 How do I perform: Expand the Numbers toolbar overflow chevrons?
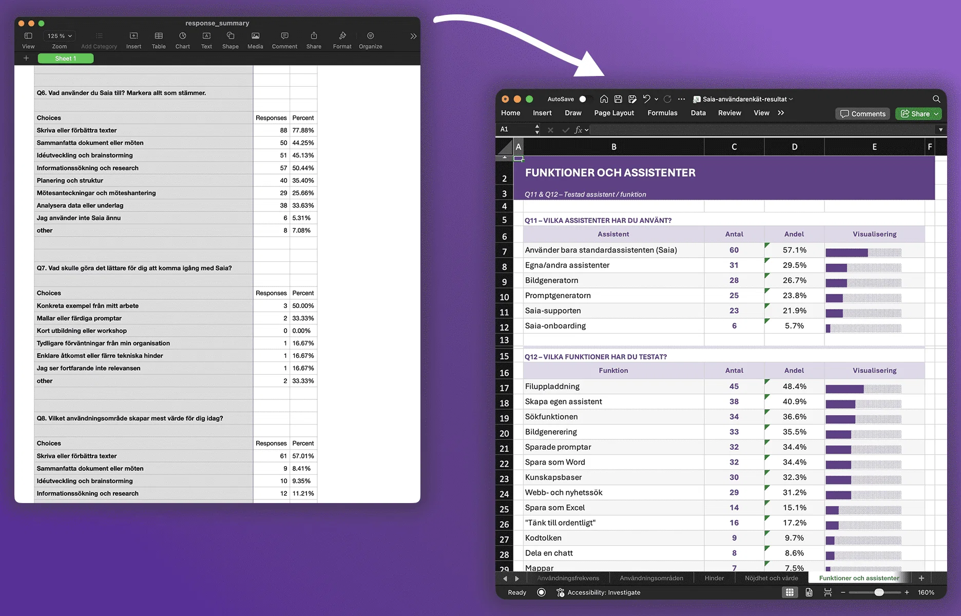coord(413,36)
